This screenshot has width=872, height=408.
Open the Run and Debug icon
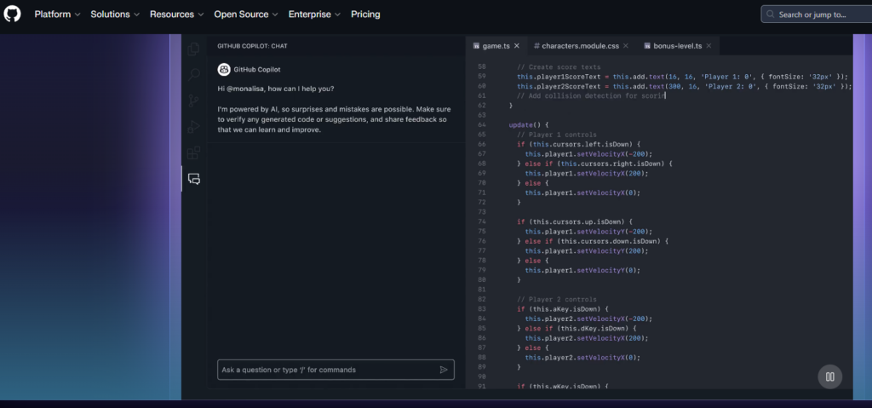pos(193,127)
